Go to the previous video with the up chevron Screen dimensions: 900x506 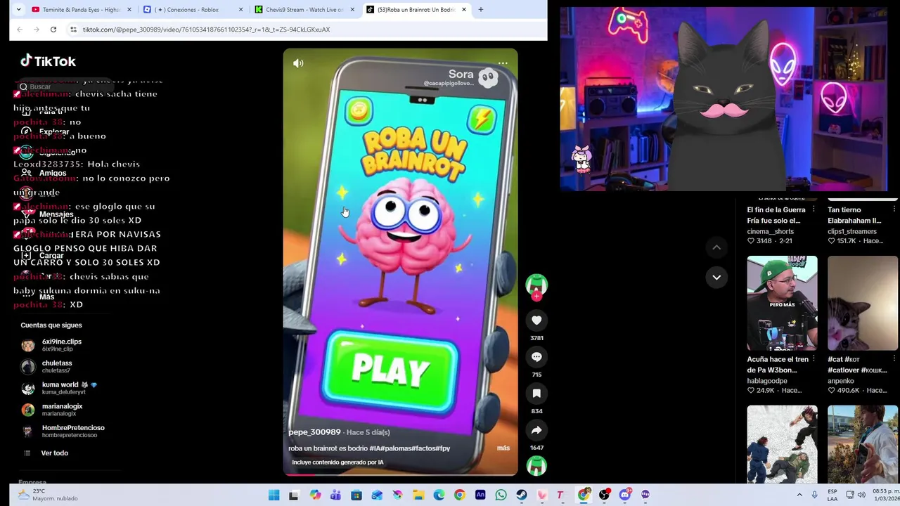[x=716, y=247]
